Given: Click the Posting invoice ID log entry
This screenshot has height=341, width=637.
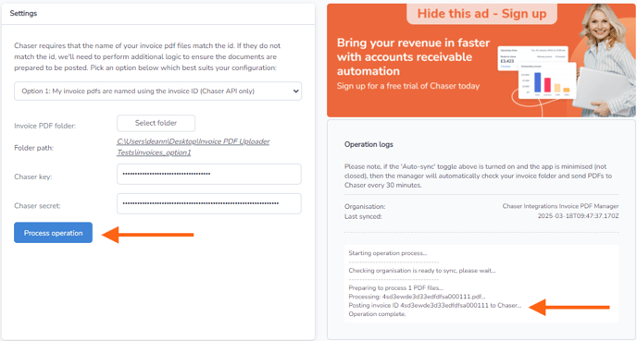Looking at the screenshot, I should coord(434,305).
